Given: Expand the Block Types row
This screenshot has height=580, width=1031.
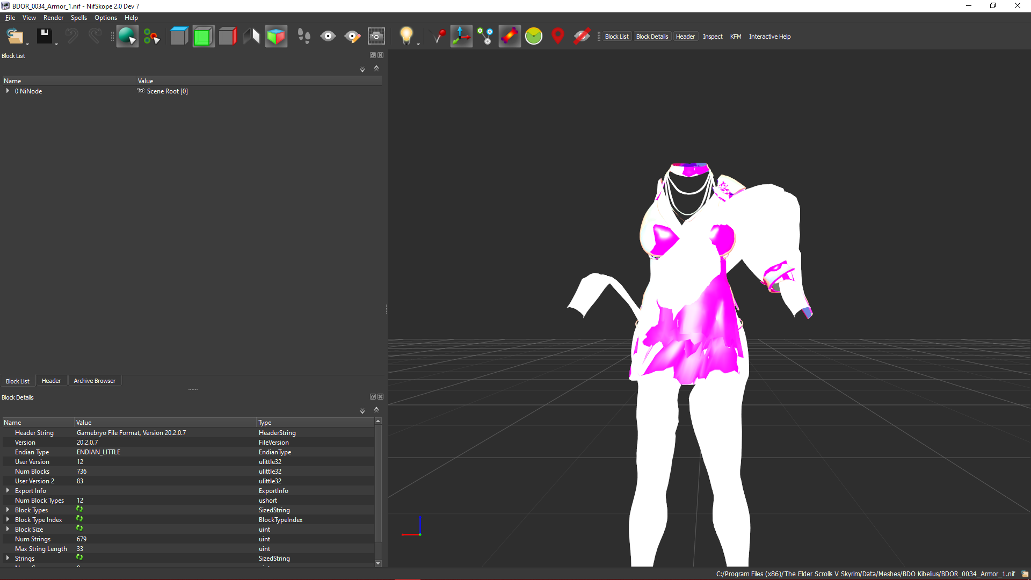Looking at the screenshot, I should (x=8, y=510).
